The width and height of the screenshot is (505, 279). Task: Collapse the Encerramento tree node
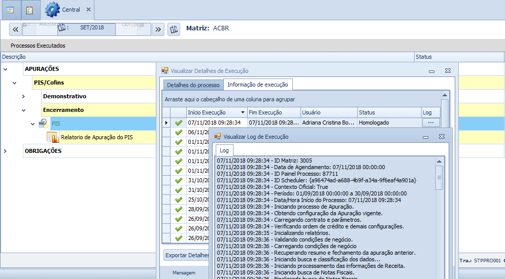pyautogui.click(x=23, y=110)
